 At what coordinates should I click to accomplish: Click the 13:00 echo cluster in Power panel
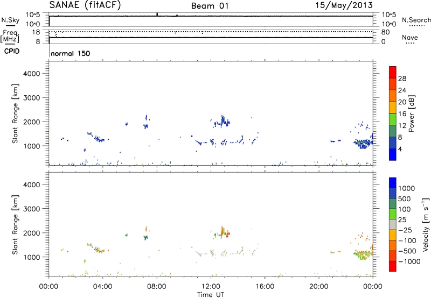(x=221, y=121)
